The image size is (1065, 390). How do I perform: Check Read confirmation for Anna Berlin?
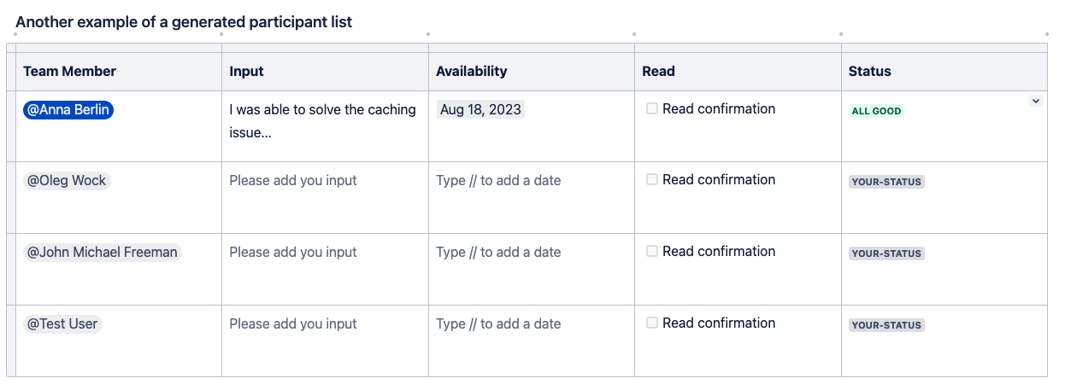[652, 108]
